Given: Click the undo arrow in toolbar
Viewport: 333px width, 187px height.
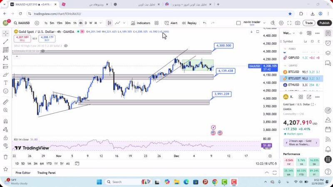Looking at the screenshot, I should click(x=204, y=23).
